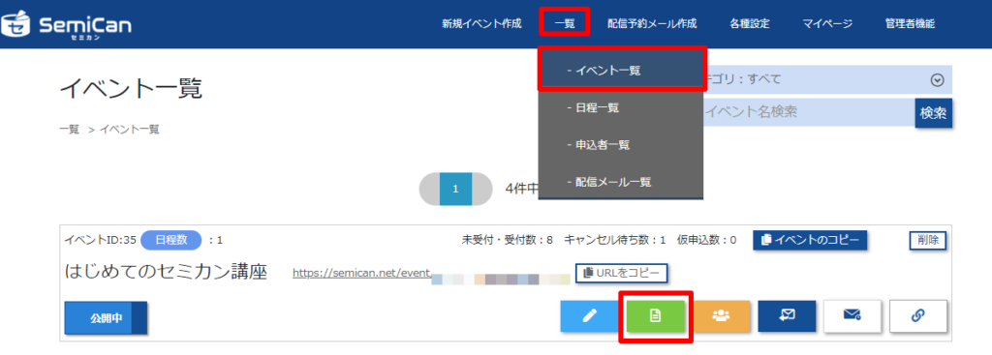Open the orange applicants group icon button
Viewport: 992px width, 355px height.
pyautogui.click(x=721, y=316)
